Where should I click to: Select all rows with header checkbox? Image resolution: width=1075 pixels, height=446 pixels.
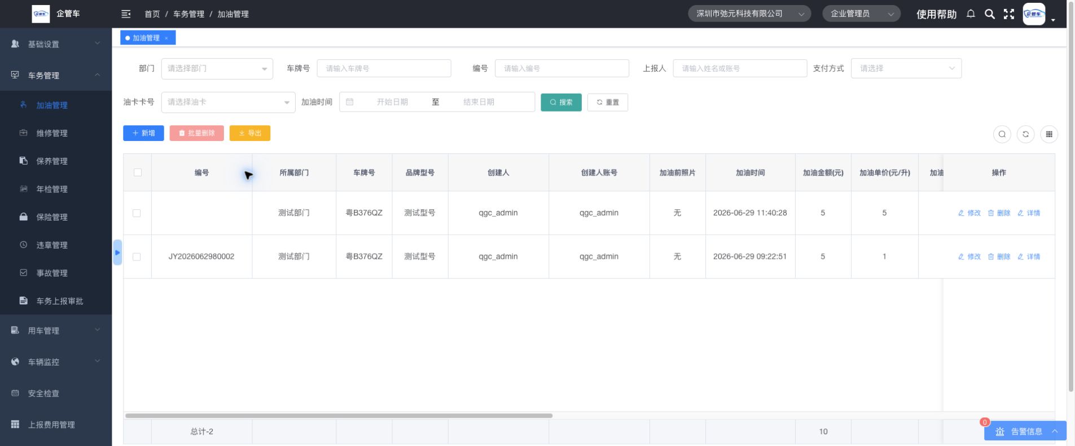click(138, 173)
